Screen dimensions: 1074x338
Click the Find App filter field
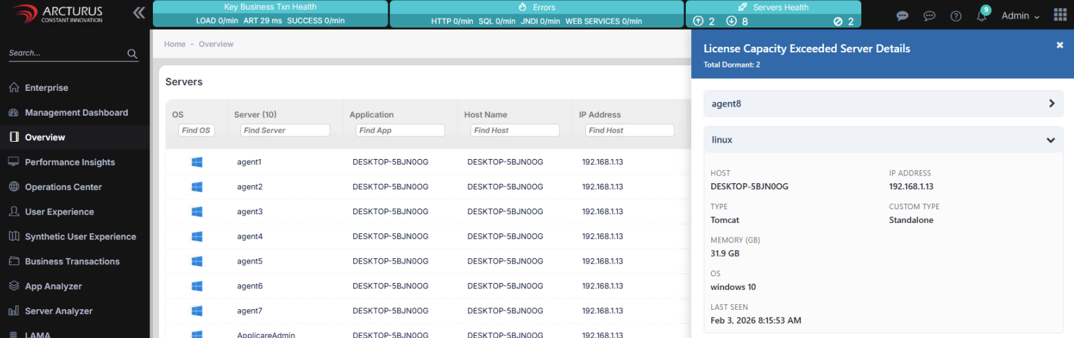point(400,130)
